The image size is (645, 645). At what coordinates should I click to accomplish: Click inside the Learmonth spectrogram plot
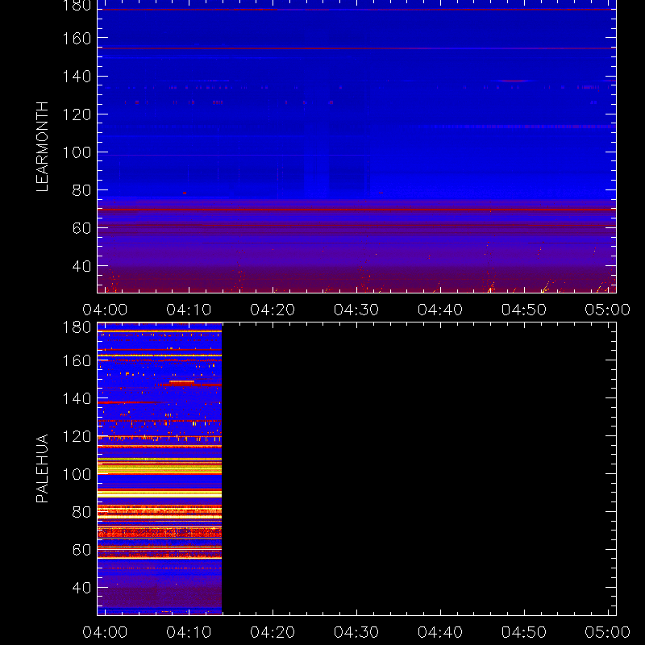tap(356, 147)
